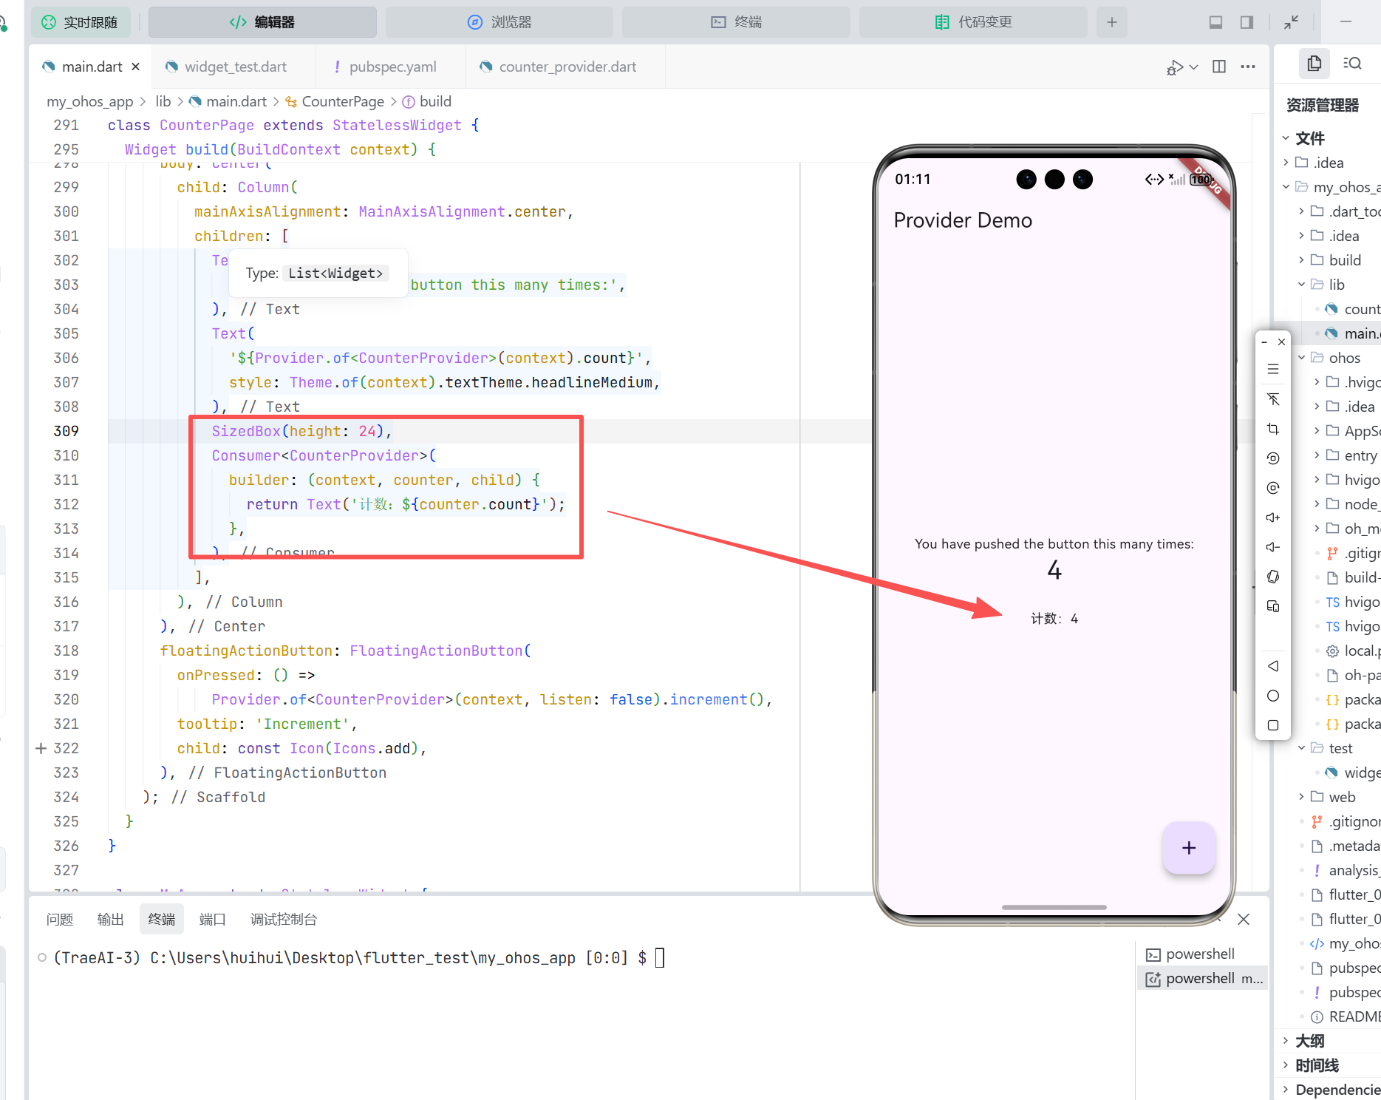
Task: Click the emulator pin-on-top icon
Action: pos(1273,399)
